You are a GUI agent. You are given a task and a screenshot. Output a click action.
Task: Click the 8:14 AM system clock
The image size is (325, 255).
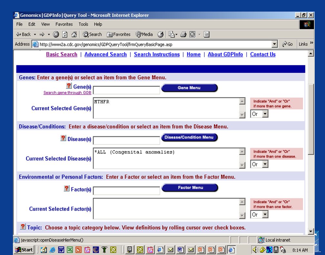(300, 250)
